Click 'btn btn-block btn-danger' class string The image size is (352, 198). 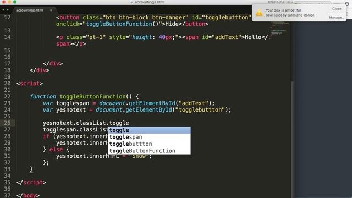(145, 18)
